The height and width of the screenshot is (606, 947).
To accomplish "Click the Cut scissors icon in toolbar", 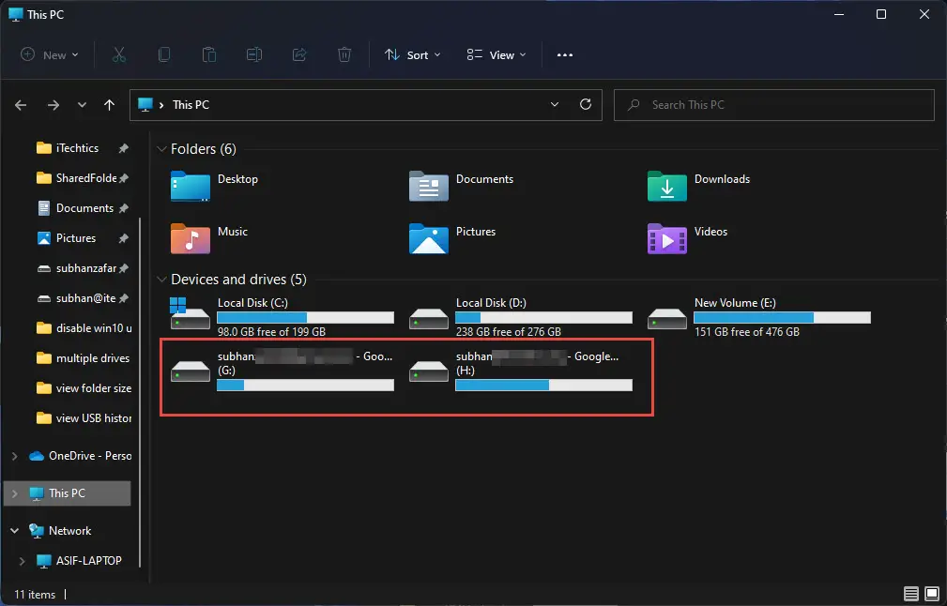I will coord(119,55).
